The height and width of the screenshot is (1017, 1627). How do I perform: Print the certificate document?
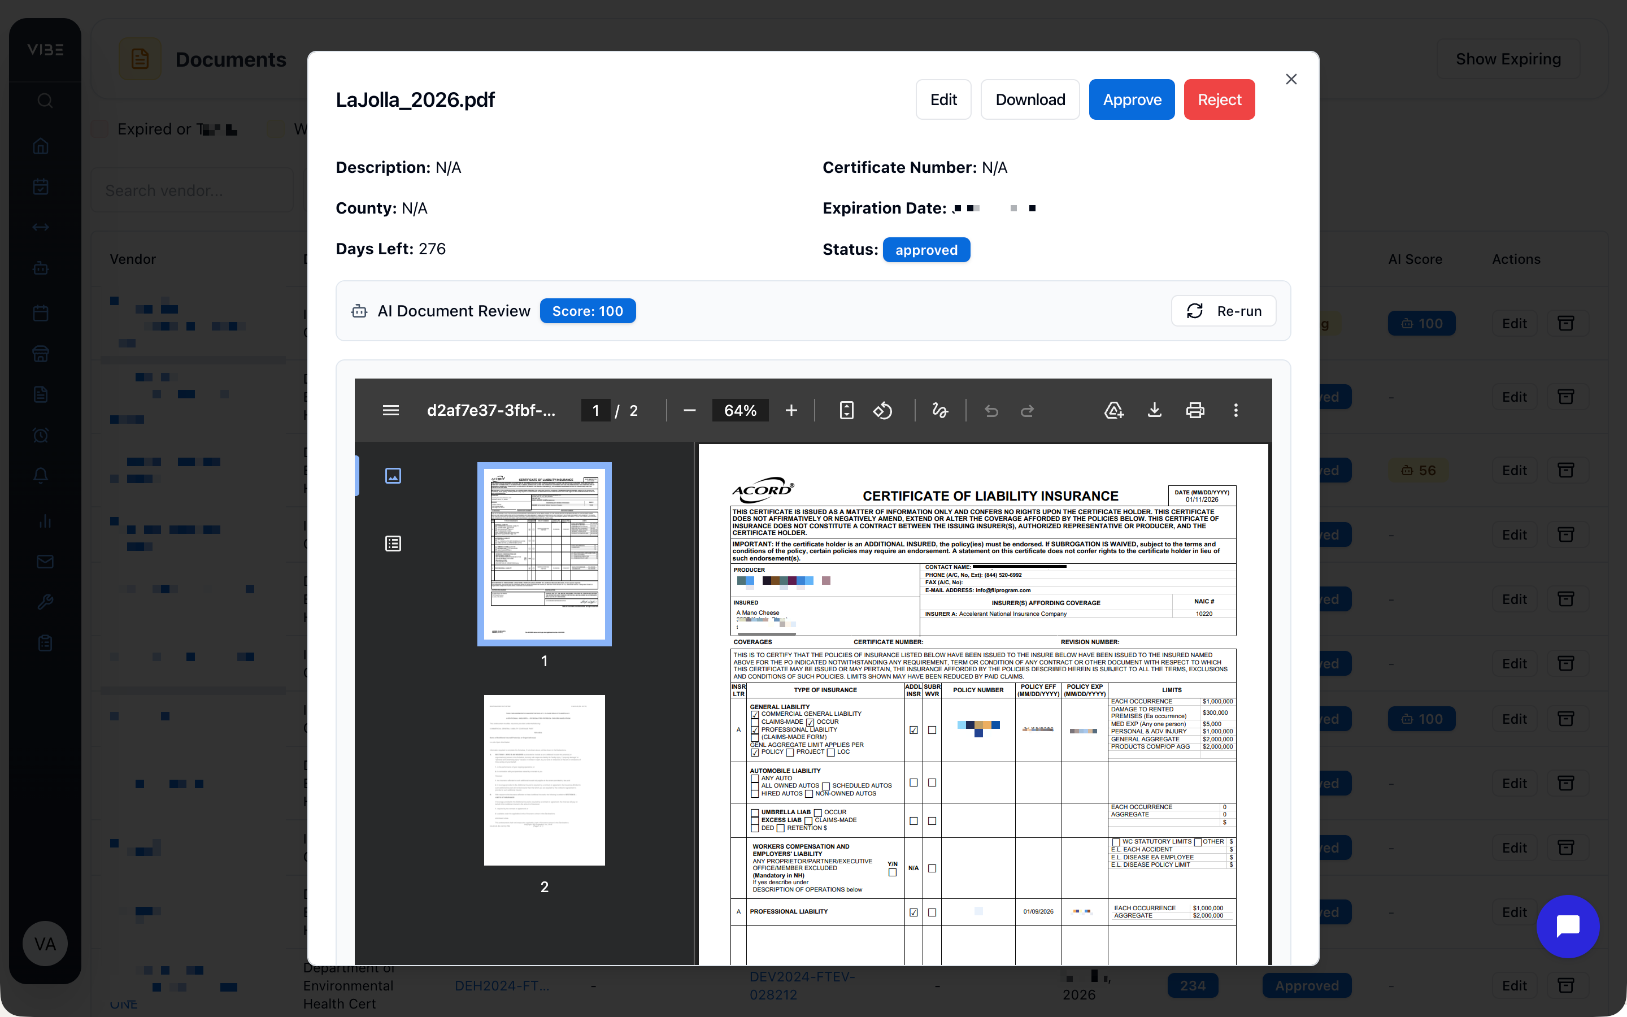pos(1195,410)
